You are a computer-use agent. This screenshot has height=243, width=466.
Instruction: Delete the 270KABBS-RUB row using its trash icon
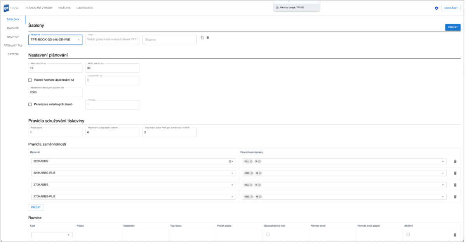click(455, 197)
